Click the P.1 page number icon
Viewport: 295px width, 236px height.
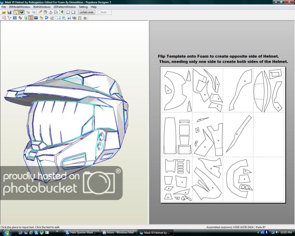(x=69, y=18)
